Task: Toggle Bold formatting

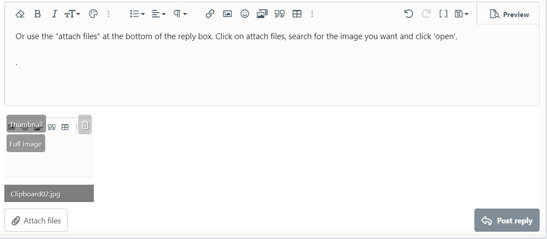Action: pyautogui.click(x=37, y=14)
